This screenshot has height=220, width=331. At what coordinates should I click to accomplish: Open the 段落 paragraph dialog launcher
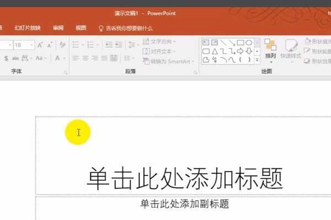(x=195, y=73)
